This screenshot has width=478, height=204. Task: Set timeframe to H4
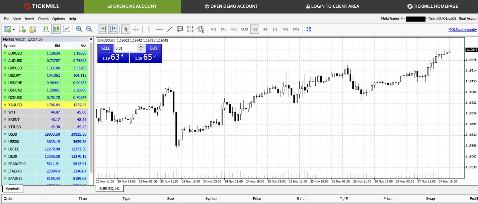(x=265, y=29)
